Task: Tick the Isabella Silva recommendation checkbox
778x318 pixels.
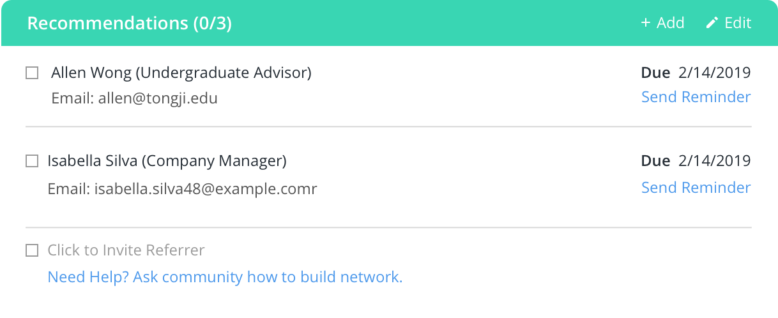Action: tap(32, 162)
